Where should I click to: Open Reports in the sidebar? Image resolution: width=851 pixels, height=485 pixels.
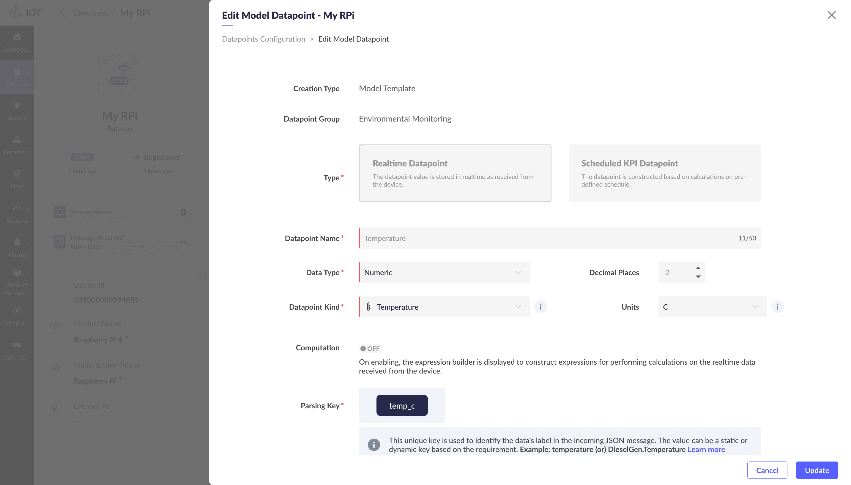pyautogui.click(x=17, y=214)
